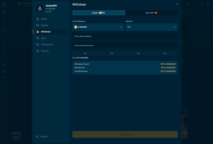Click the Deposit wallet icon
Screen dimensions: 213x144
click(x=38, y=25)
